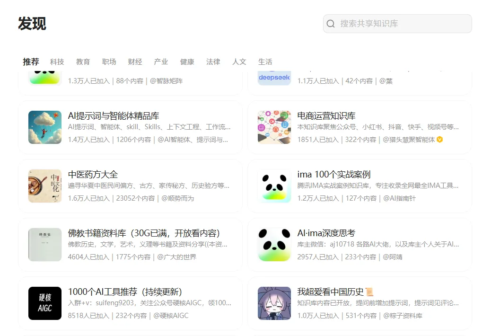
Task: Click the 硬核AIGC black logo icon
Action: tap(45, 303)
